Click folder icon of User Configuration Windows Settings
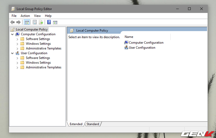Screen dimensions: 216x138 click(22, 63)
